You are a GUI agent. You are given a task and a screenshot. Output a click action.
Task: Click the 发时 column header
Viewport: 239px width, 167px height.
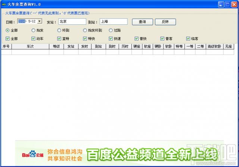coord(85,46)
